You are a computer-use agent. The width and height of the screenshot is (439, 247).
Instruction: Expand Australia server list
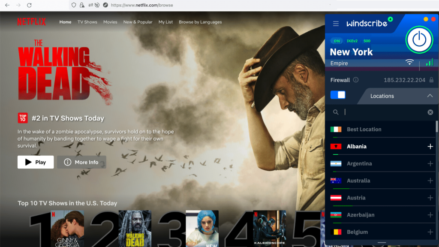tap(430, 181)
